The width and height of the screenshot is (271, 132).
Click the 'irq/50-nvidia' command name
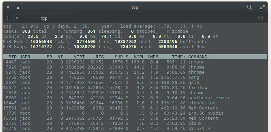(x=206, y=113)
